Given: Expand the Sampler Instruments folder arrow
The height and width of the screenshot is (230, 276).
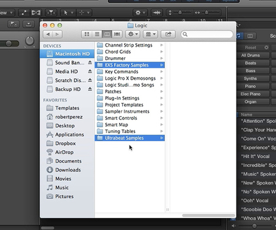Looking at the screenshot, I should (161, 112).
